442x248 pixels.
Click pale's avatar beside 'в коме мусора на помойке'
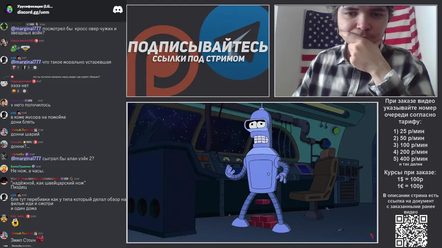[x=4, y=115]
